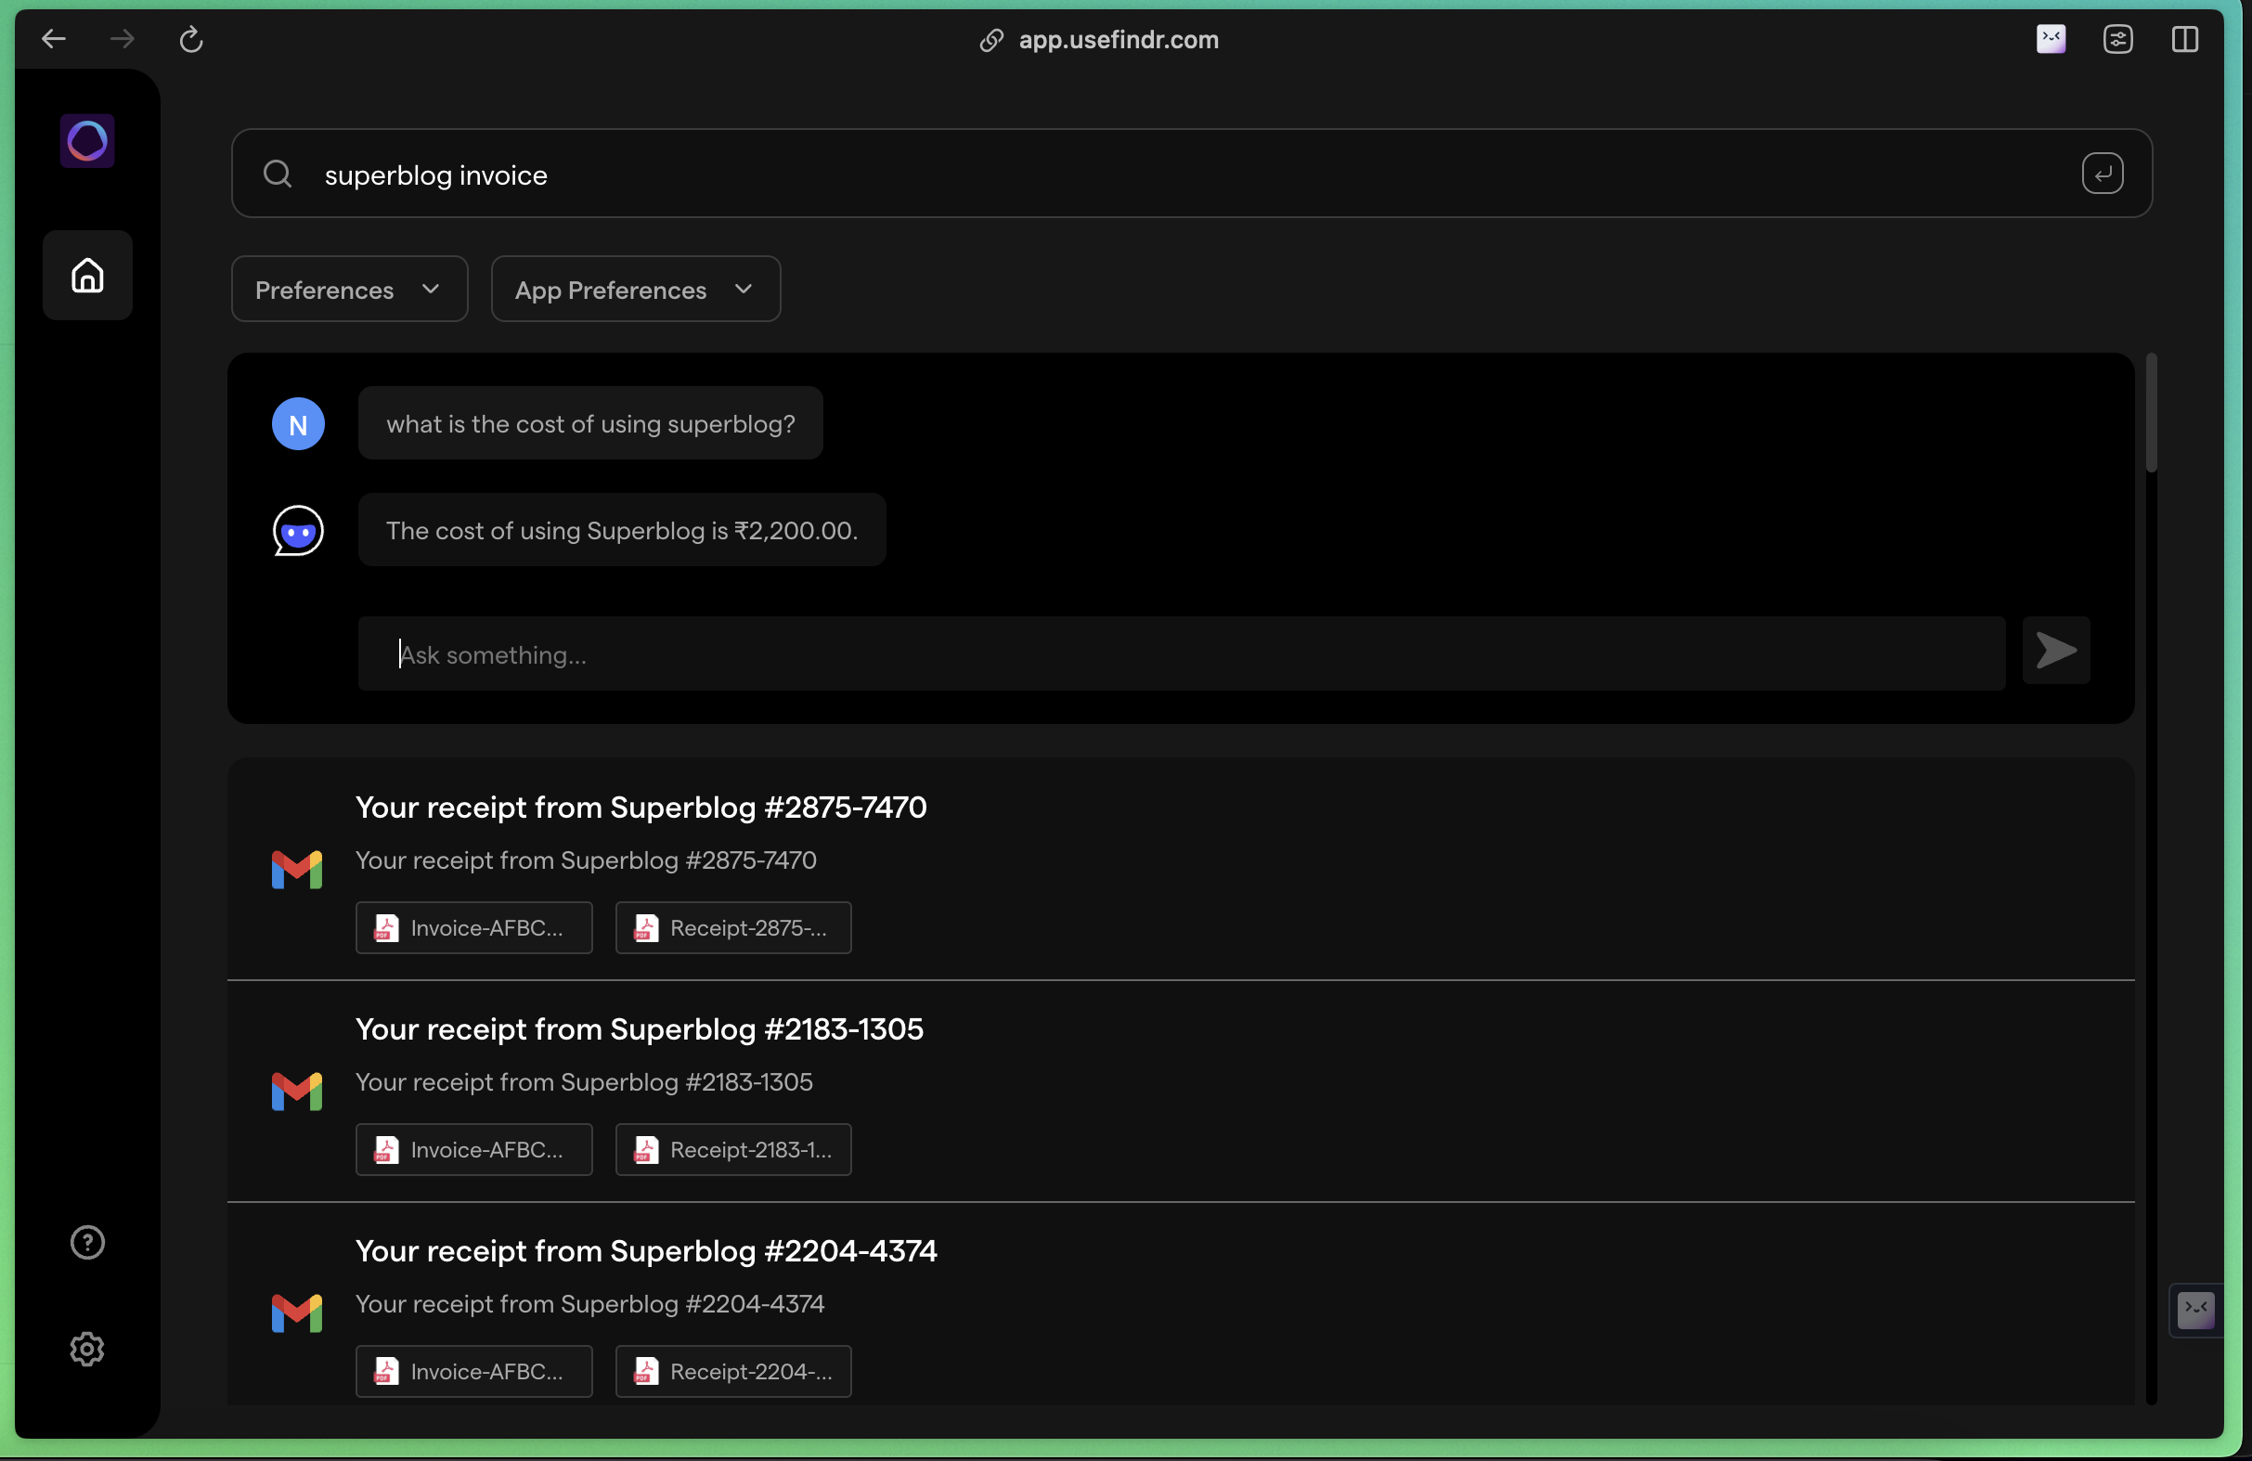Go to Home via sidebar icon
Screen dimensions: 2252x1461
point(87,276)
